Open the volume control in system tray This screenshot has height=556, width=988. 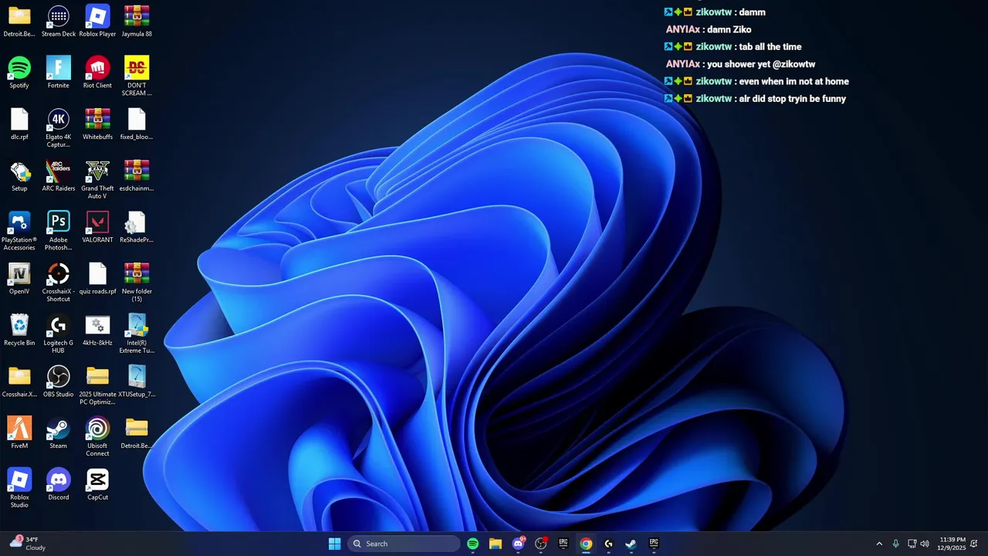(x=925, y=544)
